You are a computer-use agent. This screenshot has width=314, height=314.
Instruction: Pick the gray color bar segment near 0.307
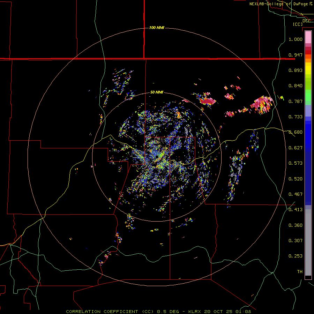tap(308, 242)
